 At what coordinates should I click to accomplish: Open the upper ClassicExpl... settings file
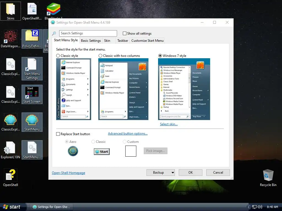tap(10, 67)
